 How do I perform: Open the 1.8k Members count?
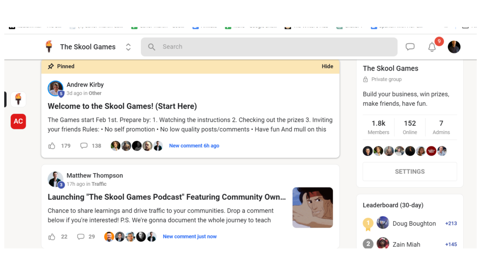378,127
